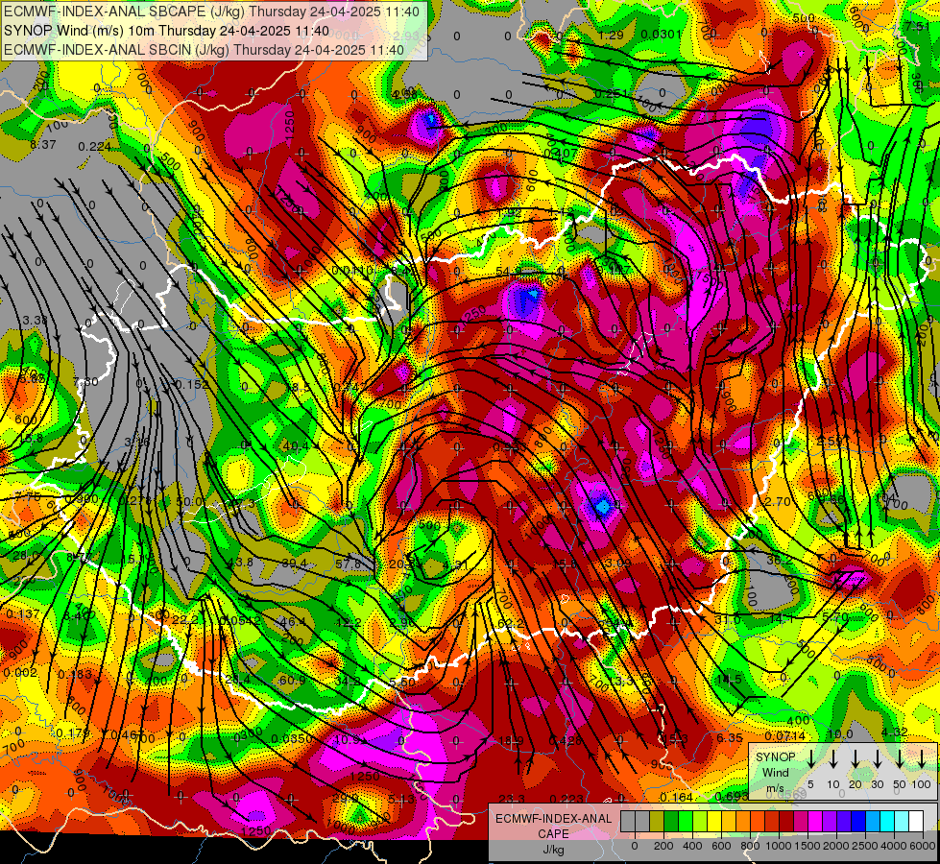
Task: Click the 40.4 station value
Action: (296, 445)
